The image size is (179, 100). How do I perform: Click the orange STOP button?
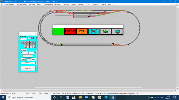tap(82, 31)
